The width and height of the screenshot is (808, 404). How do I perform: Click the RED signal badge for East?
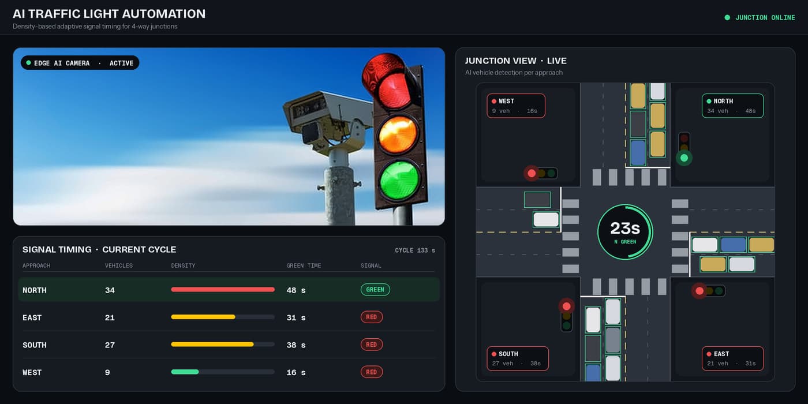point(371,317)
